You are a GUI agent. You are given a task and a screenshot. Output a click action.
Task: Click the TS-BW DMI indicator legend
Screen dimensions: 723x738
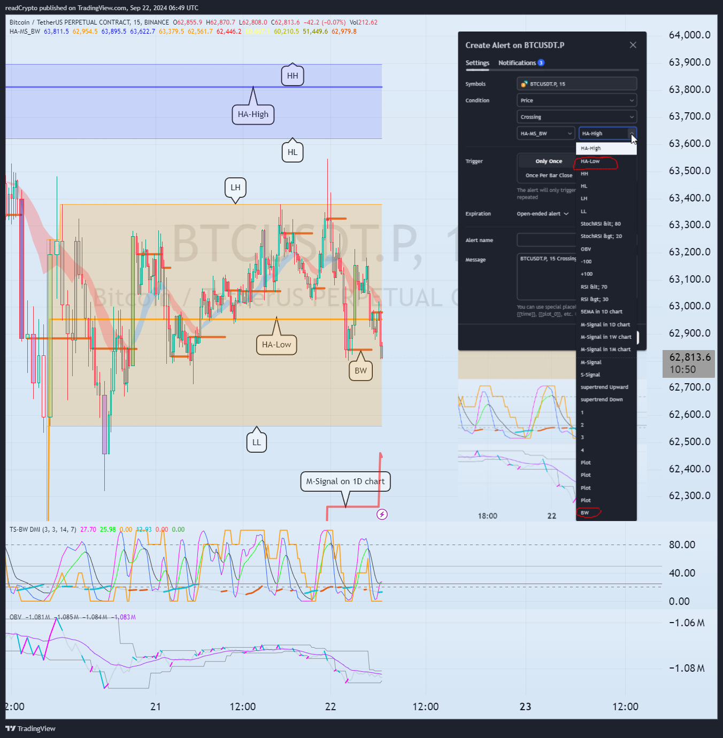pyautogui.click(x=43, y=530)
